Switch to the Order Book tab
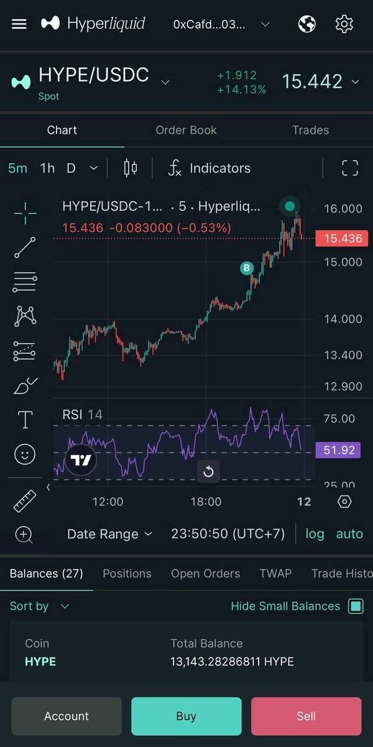The height and width of the screenshot is (747, 373). [x=186, y=130]
